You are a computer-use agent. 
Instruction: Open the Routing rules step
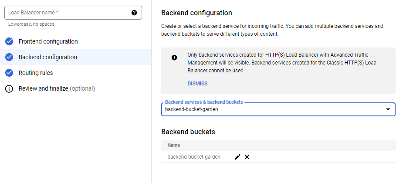[x=36, y=73]
